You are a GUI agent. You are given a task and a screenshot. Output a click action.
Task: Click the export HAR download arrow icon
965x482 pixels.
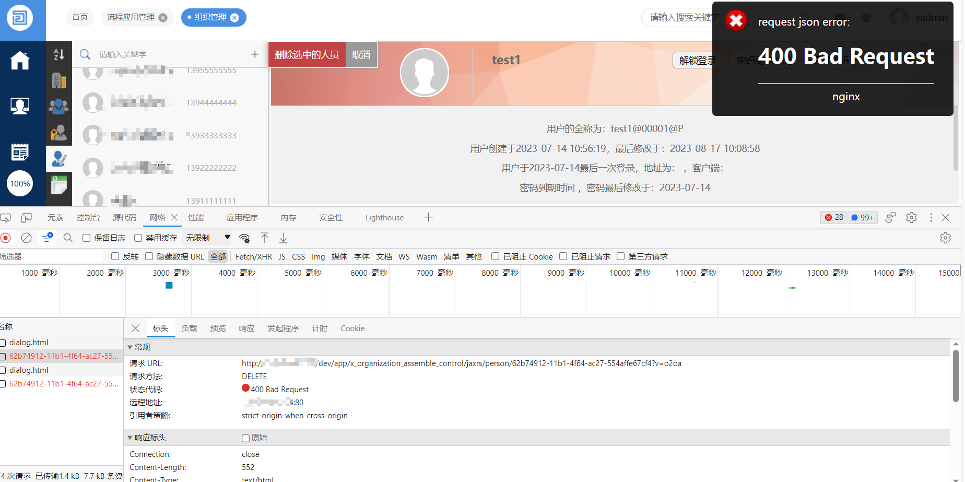pos(283,238)
